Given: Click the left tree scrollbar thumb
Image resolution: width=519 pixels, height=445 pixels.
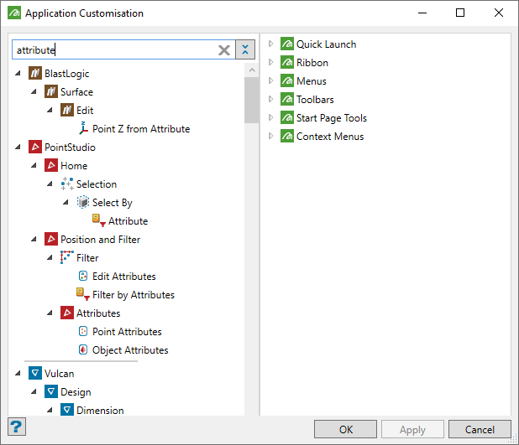Looking at the screenshot, I should coord(252,100).
